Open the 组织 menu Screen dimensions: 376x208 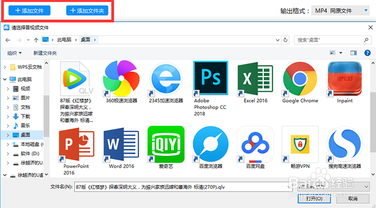(15, 53)
